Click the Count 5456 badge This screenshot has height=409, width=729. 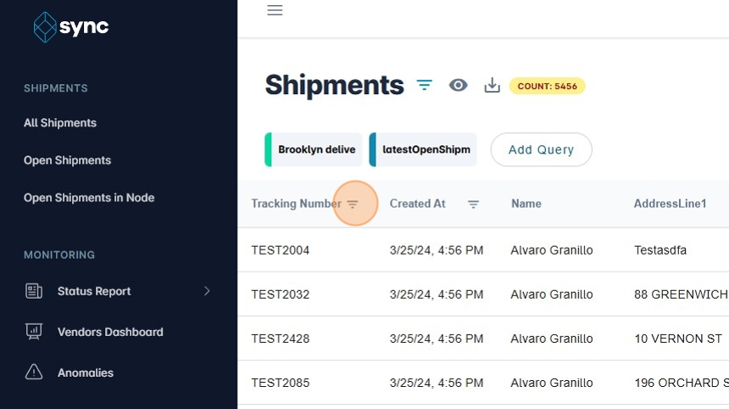[547, 86]
